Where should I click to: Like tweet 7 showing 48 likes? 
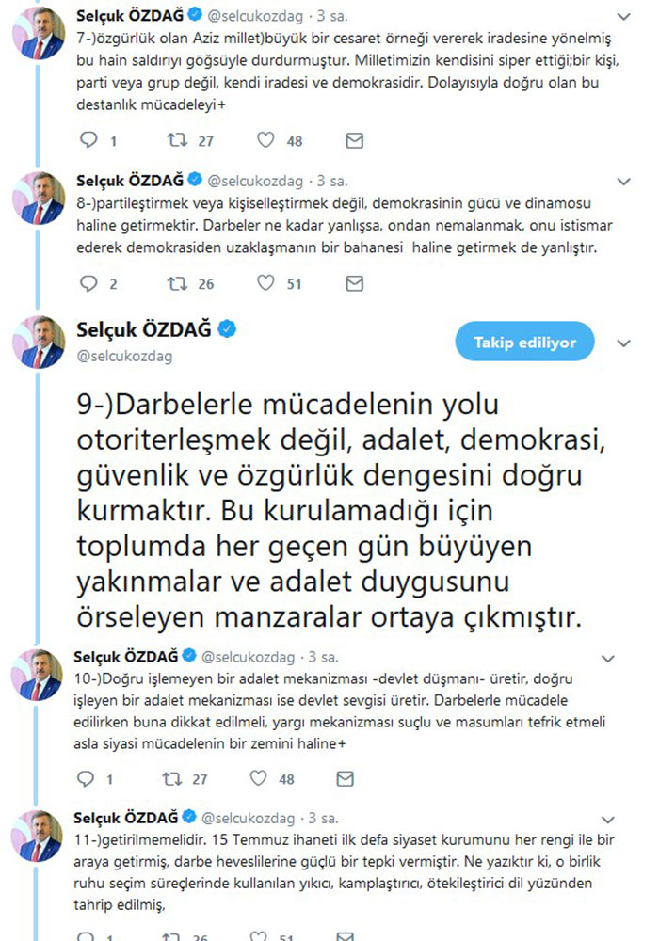[267, 141]
